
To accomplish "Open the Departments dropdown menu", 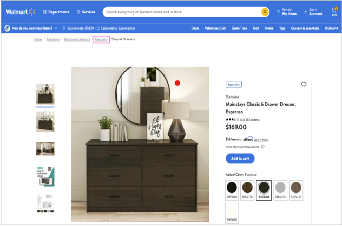I will [x=56, y=12].
